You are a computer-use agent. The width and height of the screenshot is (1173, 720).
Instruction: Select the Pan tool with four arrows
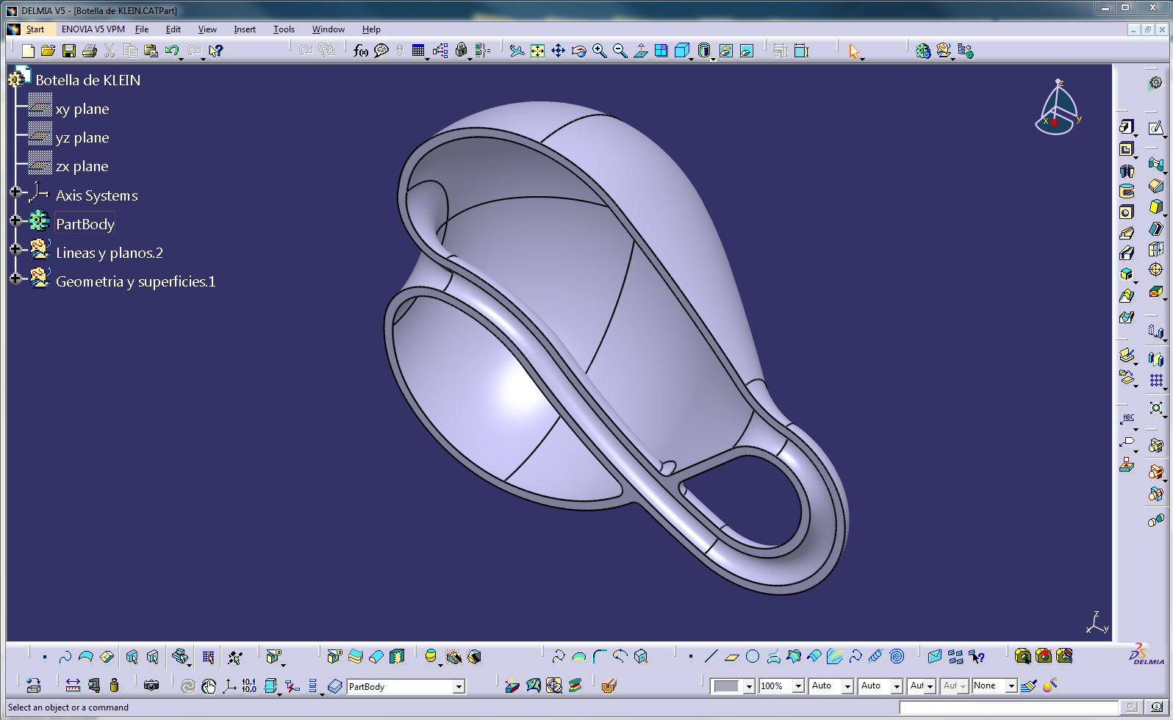[559, 51]
